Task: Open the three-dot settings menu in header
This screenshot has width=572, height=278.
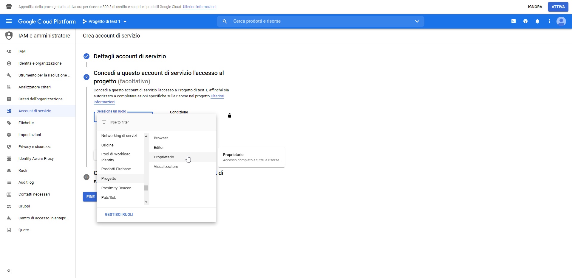Action: coord(549,21)
